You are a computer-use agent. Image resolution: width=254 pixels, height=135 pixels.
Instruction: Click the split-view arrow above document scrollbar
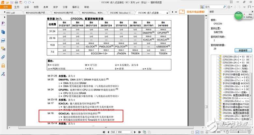tap(206, 16)
